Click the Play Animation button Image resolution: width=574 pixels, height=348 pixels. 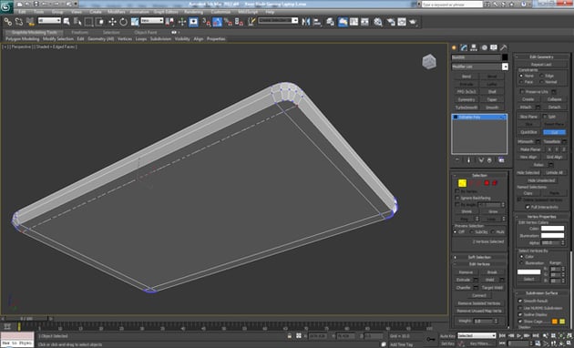[518, 335]
